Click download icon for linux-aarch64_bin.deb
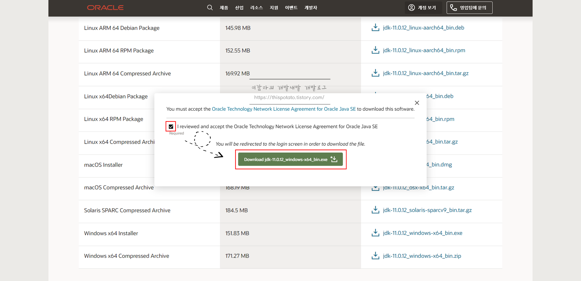Screen dimensions: 581x281 pos(375,28)
